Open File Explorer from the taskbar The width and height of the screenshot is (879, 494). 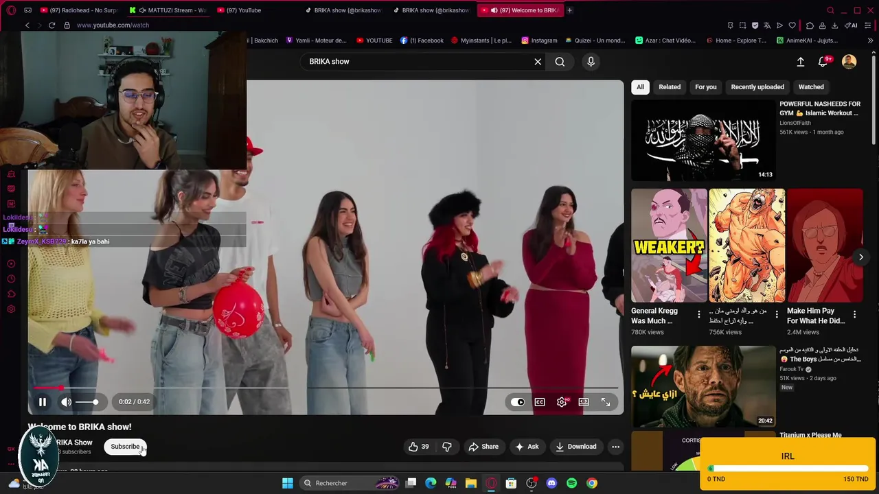pyautogui.click(x=471, y=483)
